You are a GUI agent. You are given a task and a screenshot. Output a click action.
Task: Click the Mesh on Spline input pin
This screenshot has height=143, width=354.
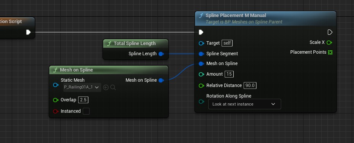201,64
